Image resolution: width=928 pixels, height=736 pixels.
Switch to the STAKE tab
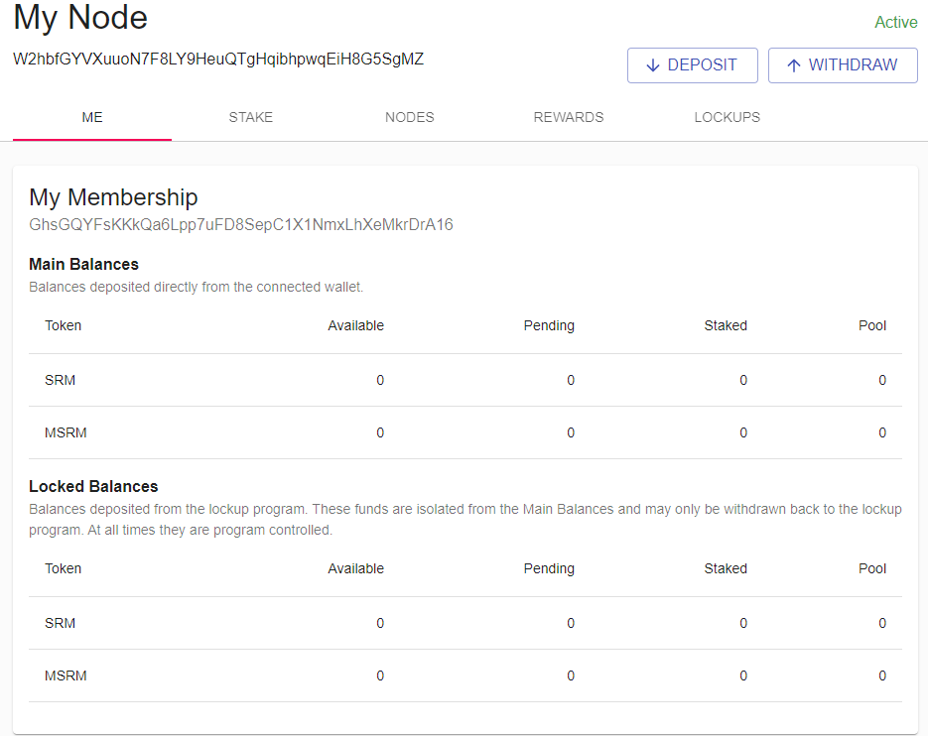tap(251, 117)
